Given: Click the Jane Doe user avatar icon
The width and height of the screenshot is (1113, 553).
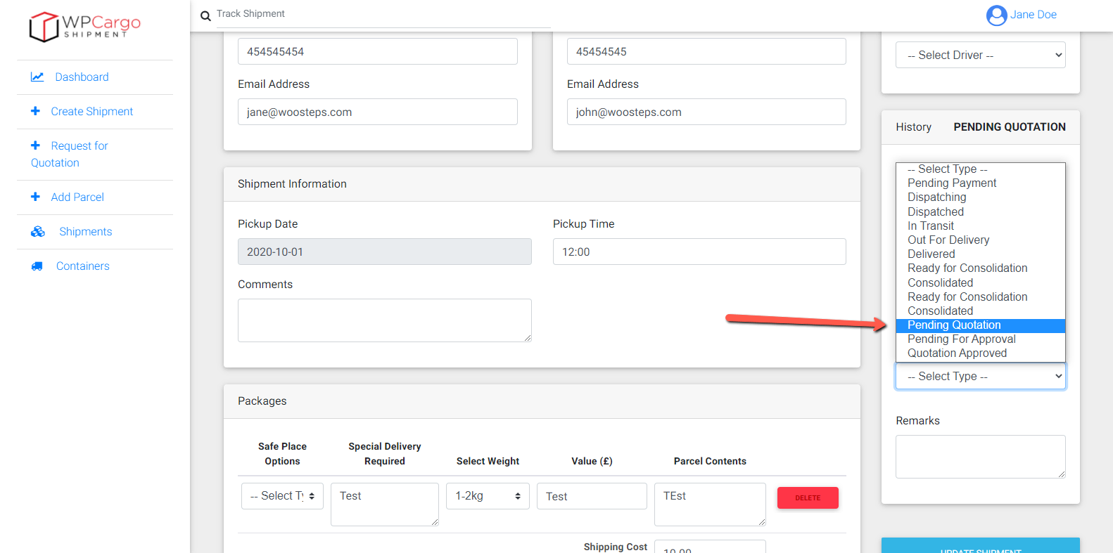Looking at the screenshot, I should coord(996,15).
